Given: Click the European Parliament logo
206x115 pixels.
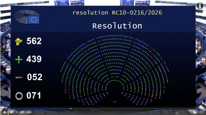Looking at the screenshot, I should pyautogui.click(x=27, y=17).
